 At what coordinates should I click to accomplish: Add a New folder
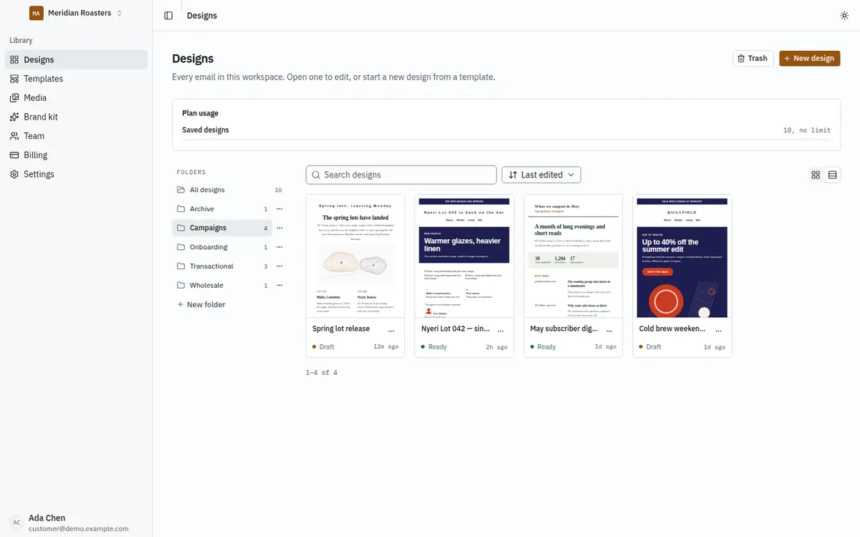[x=201, y=304]
